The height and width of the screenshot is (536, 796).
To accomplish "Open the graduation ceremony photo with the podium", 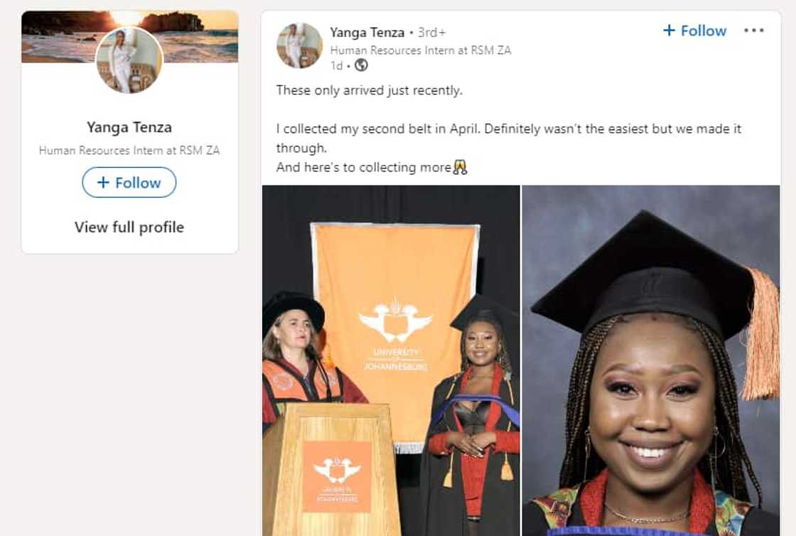I will (391, 360).
